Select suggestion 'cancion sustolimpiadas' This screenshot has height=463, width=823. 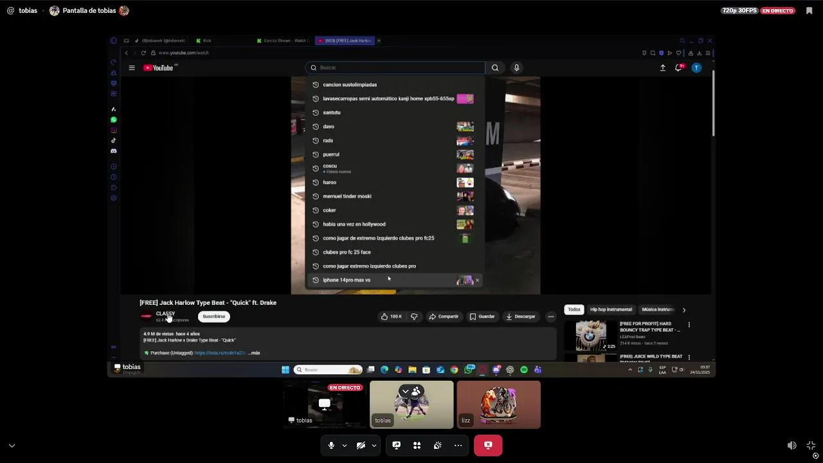pyautogui.click(x=395, y=84)
